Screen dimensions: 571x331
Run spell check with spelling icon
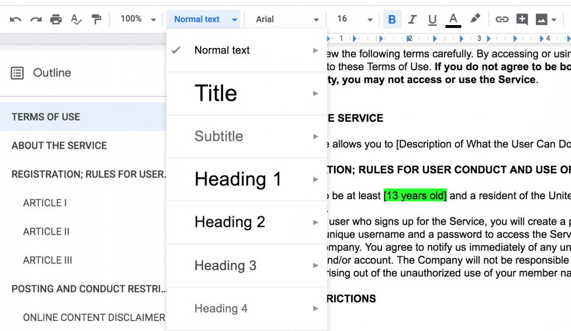(x=76, y=20)
